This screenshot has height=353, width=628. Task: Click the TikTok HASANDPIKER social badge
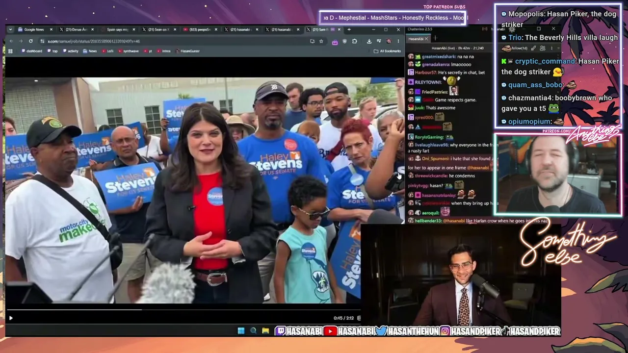pyautogui.click(x=531, y=331)
